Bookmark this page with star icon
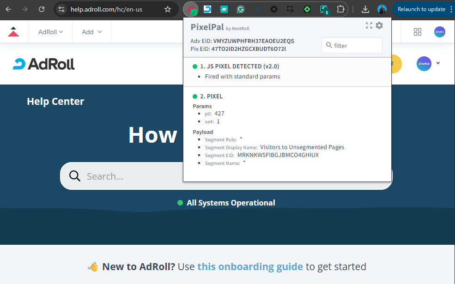 tap(168, 9)
